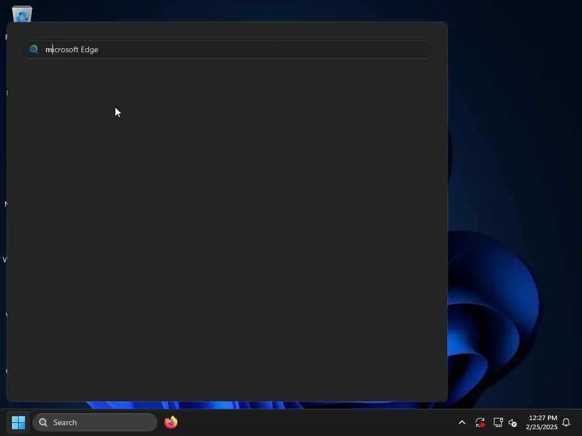Open the notifications bell

[566, 422]
